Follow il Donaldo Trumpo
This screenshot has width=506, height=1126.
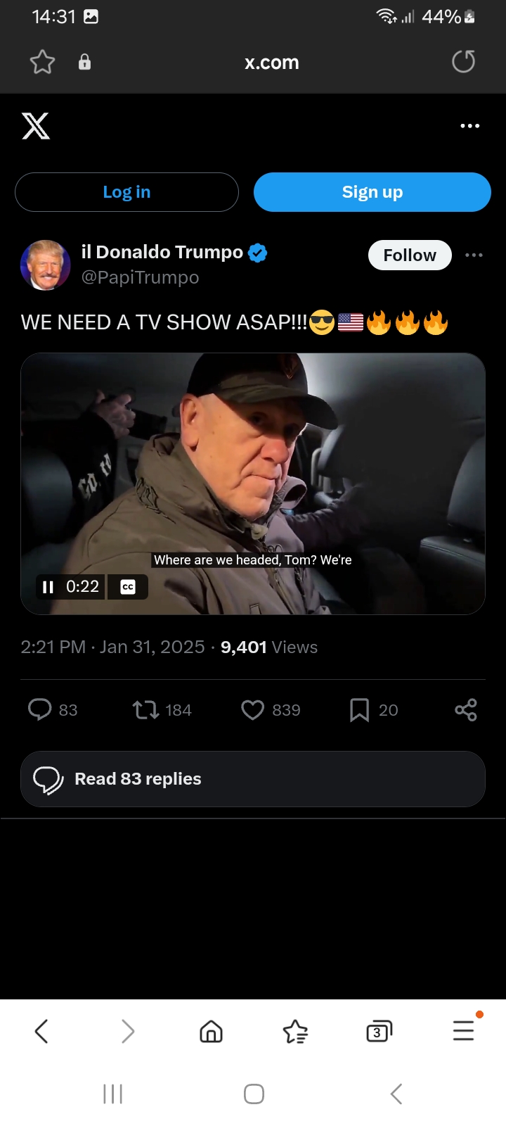tap(410, 255)
